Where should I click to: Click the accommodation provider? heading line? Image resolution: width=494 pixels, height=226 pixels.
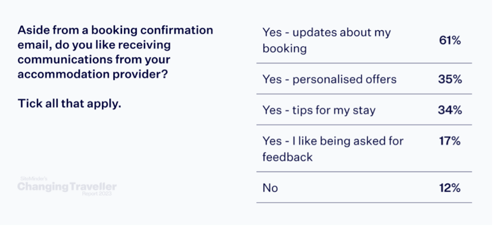93,74
